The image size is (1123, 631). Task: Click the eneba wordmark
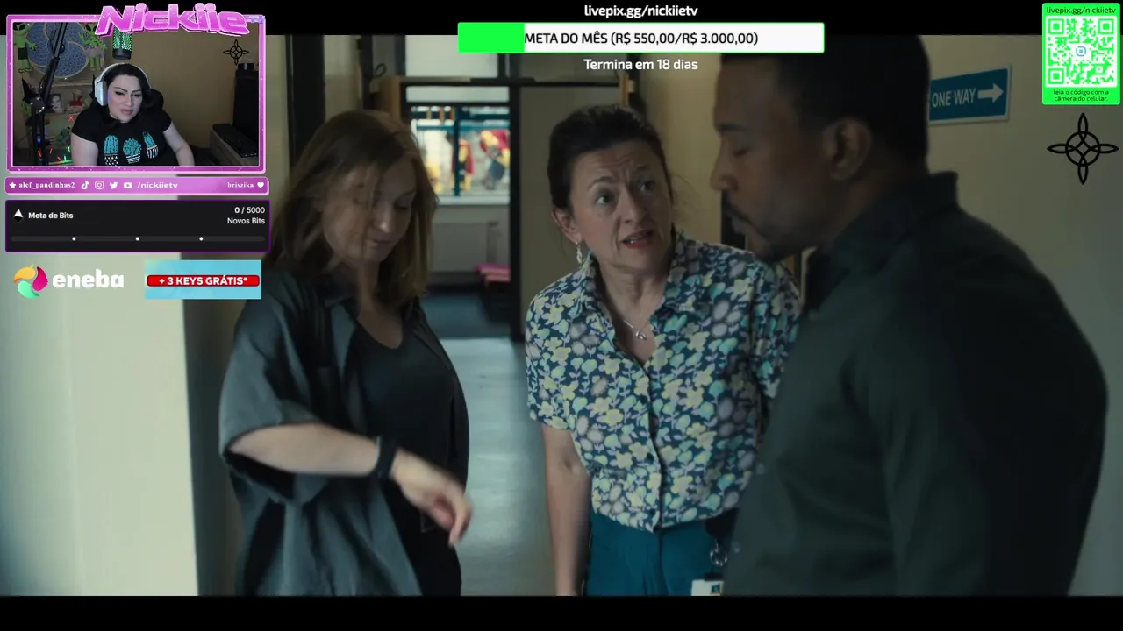coord(88,280)
